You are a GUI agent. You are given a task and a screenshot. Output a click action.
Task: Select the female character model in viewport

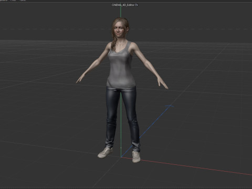121,70
